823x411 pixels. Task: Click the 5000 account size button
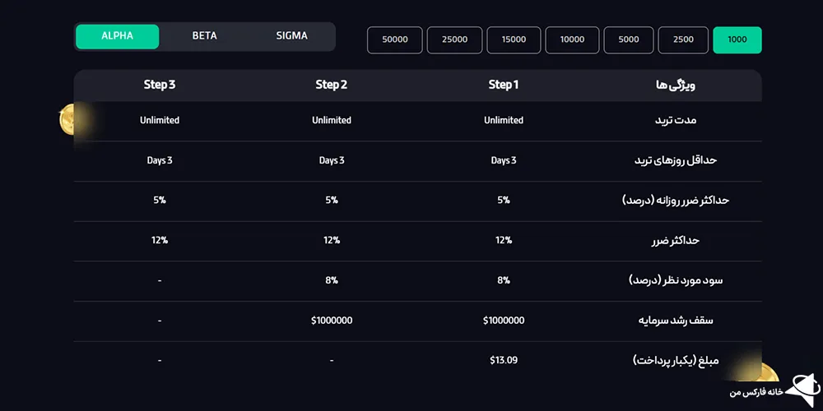[x=629, y=39]
